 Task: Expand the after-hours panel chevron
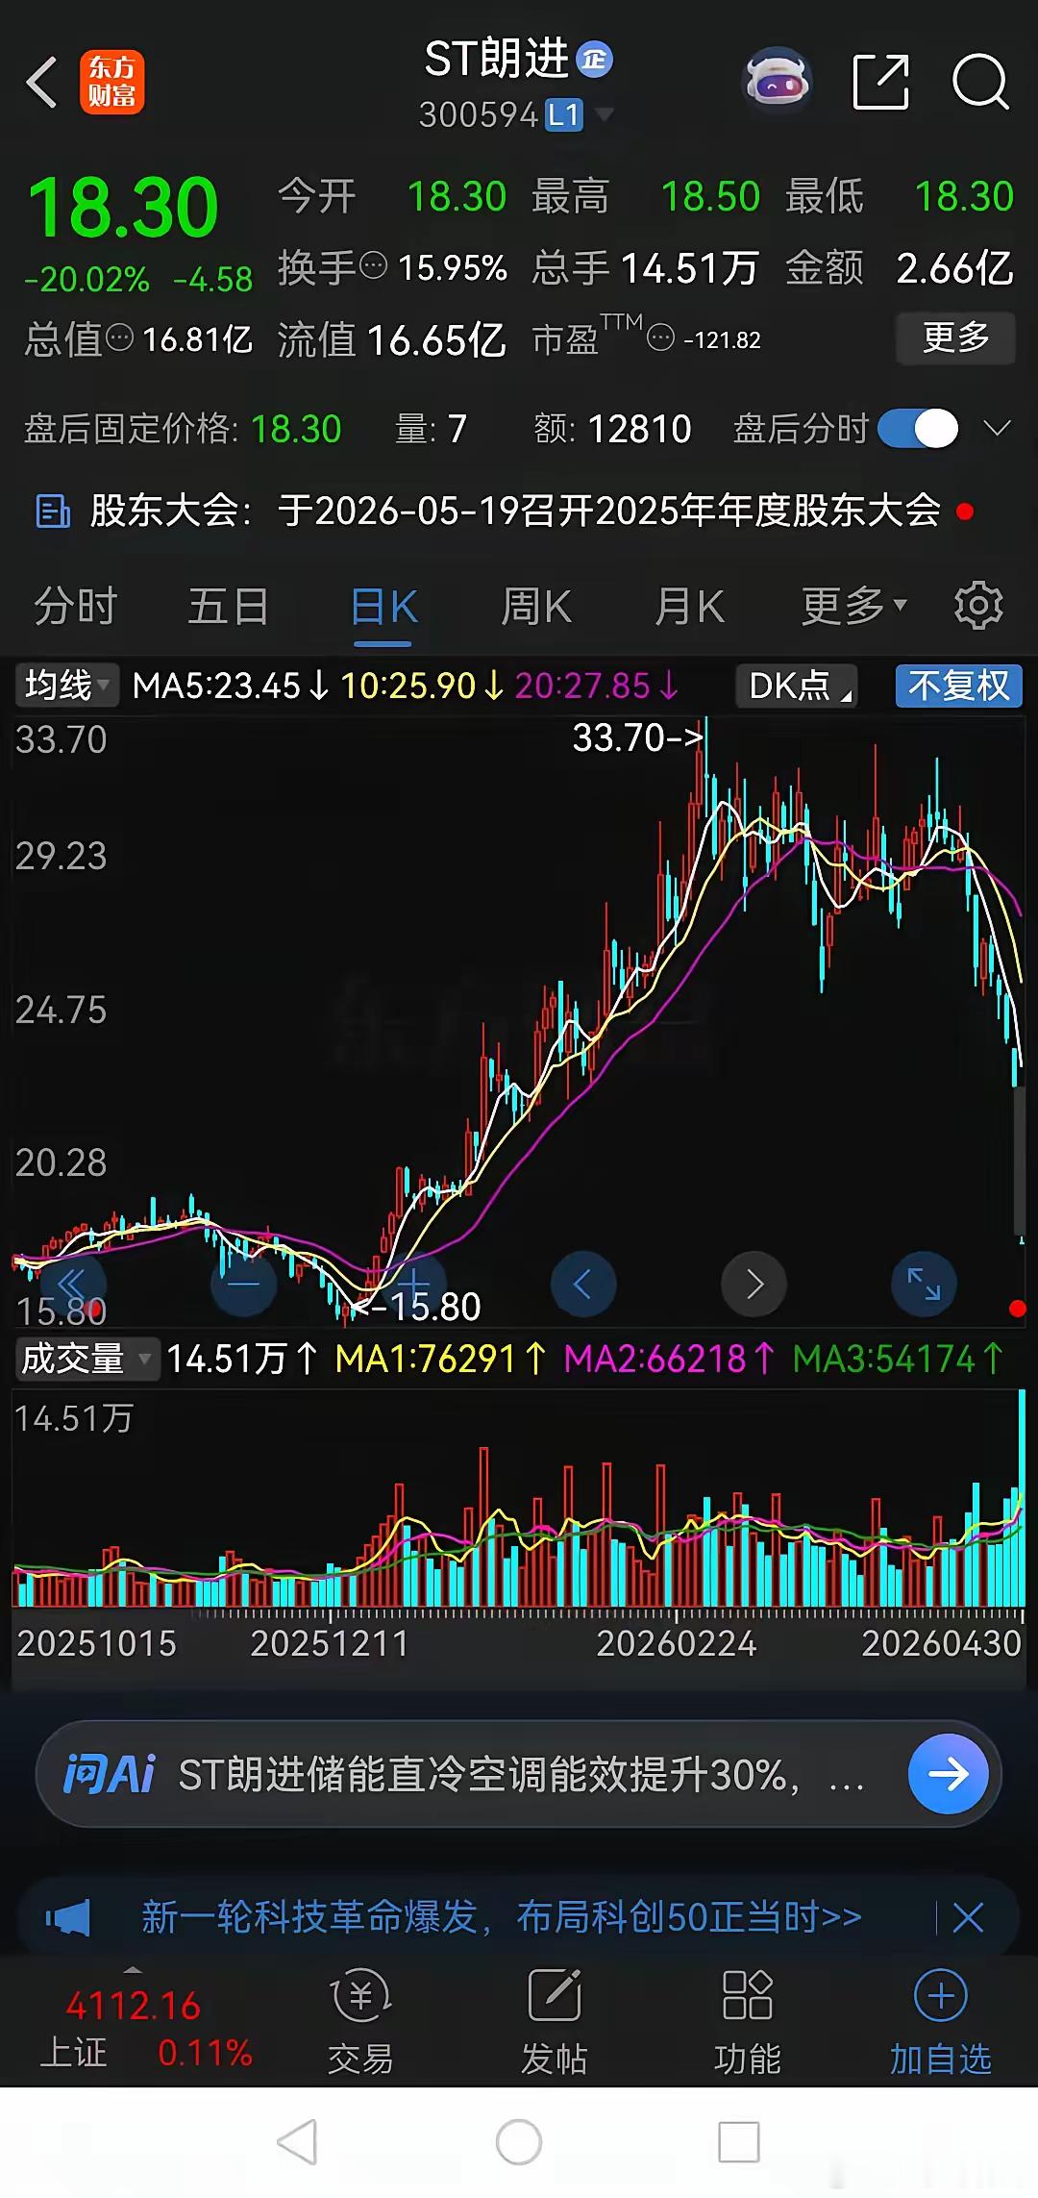pos(998,428)
